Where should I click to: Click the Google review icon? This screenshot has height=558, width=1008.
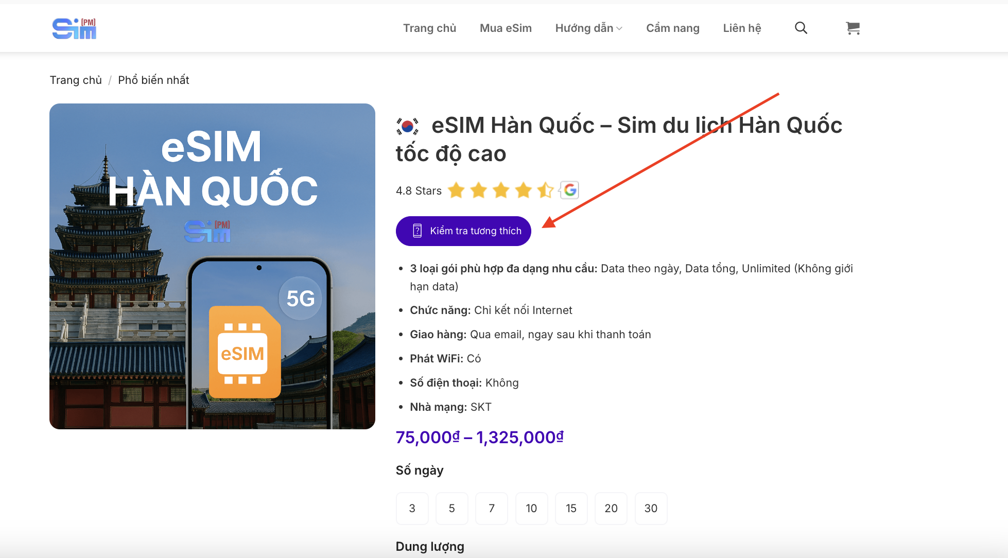[x=570, y=190]
